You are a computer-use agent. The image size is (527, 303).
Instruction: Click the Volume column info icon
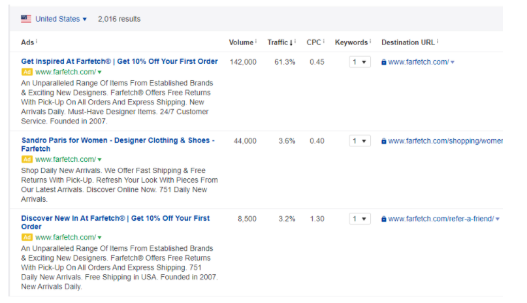(256, 41)
